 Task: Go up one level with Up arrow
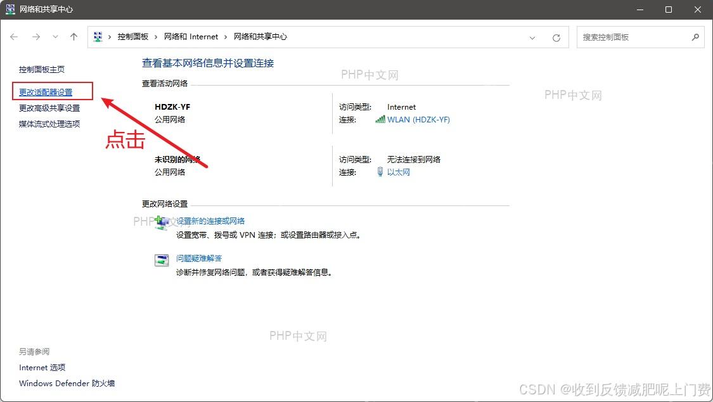click(74, 37)
